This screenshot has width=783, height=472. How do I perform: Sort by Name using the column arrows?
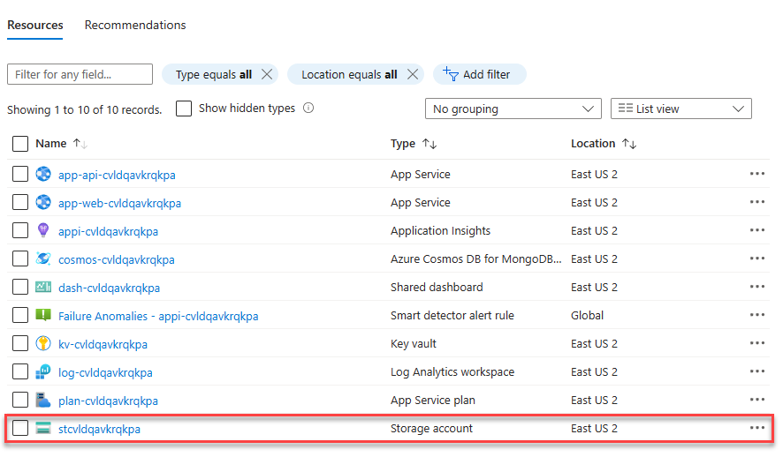pyautogui.click(x=80, y=144)
